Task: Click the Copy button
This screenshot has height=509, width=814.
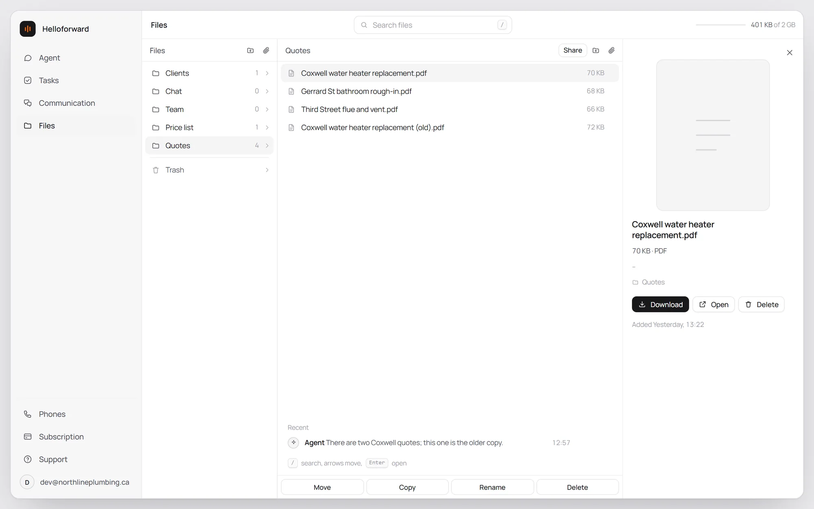Action: point(407,487)
